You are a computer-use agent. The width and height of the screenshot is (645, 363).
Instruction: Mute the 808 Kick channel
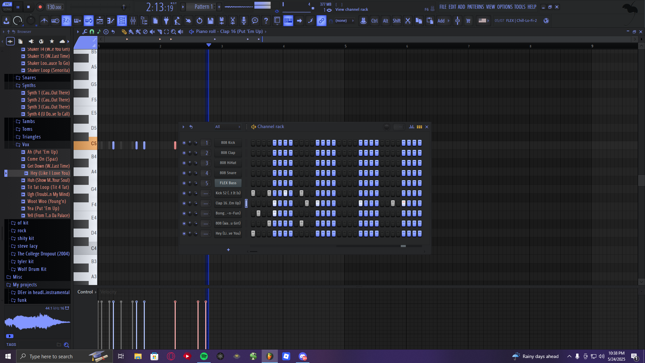(x=184, y=143)
